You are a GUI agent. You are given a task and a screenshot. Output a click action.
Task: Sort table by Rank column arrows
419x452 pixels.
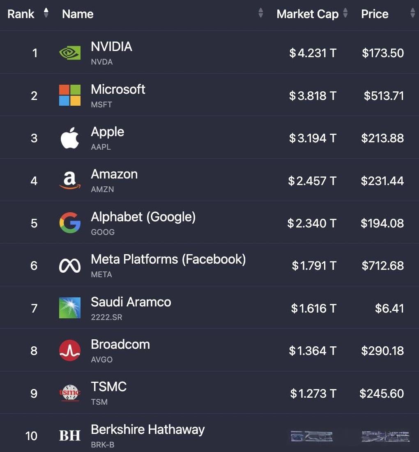coord(46,13)
